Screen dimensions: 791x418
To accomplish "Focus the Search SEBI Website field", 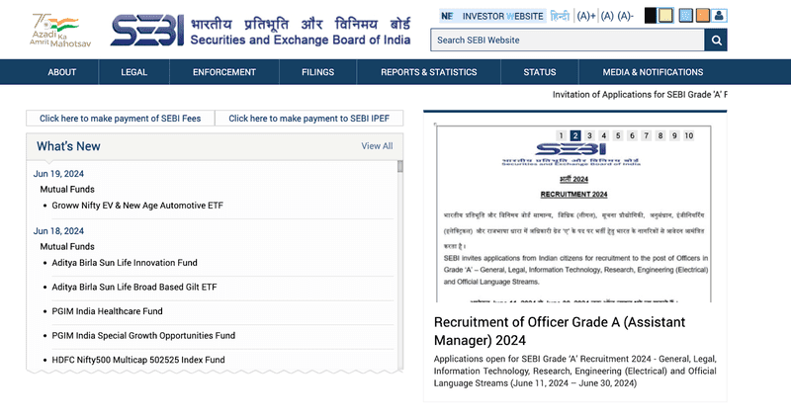I will point(568,41).
